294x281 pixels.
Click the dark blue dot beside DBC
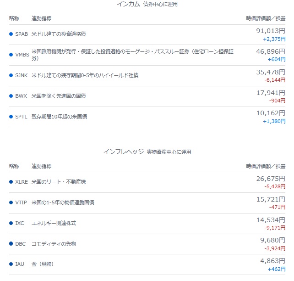(x=11, y=244)
